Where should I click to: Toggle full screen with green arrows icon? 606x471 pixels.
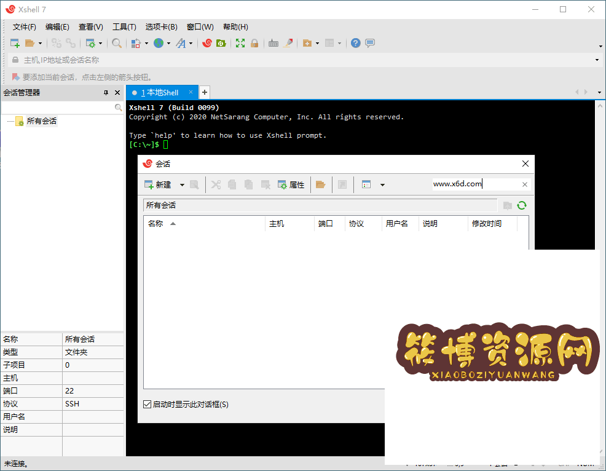[240, 43]
